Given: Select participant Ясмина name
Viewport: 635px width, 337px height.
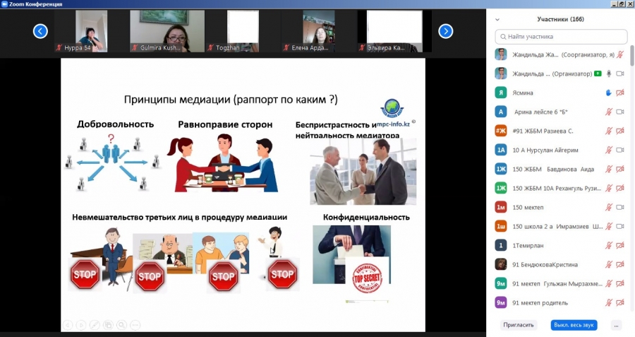Looking at the screenshot, I should click(522, 93).
